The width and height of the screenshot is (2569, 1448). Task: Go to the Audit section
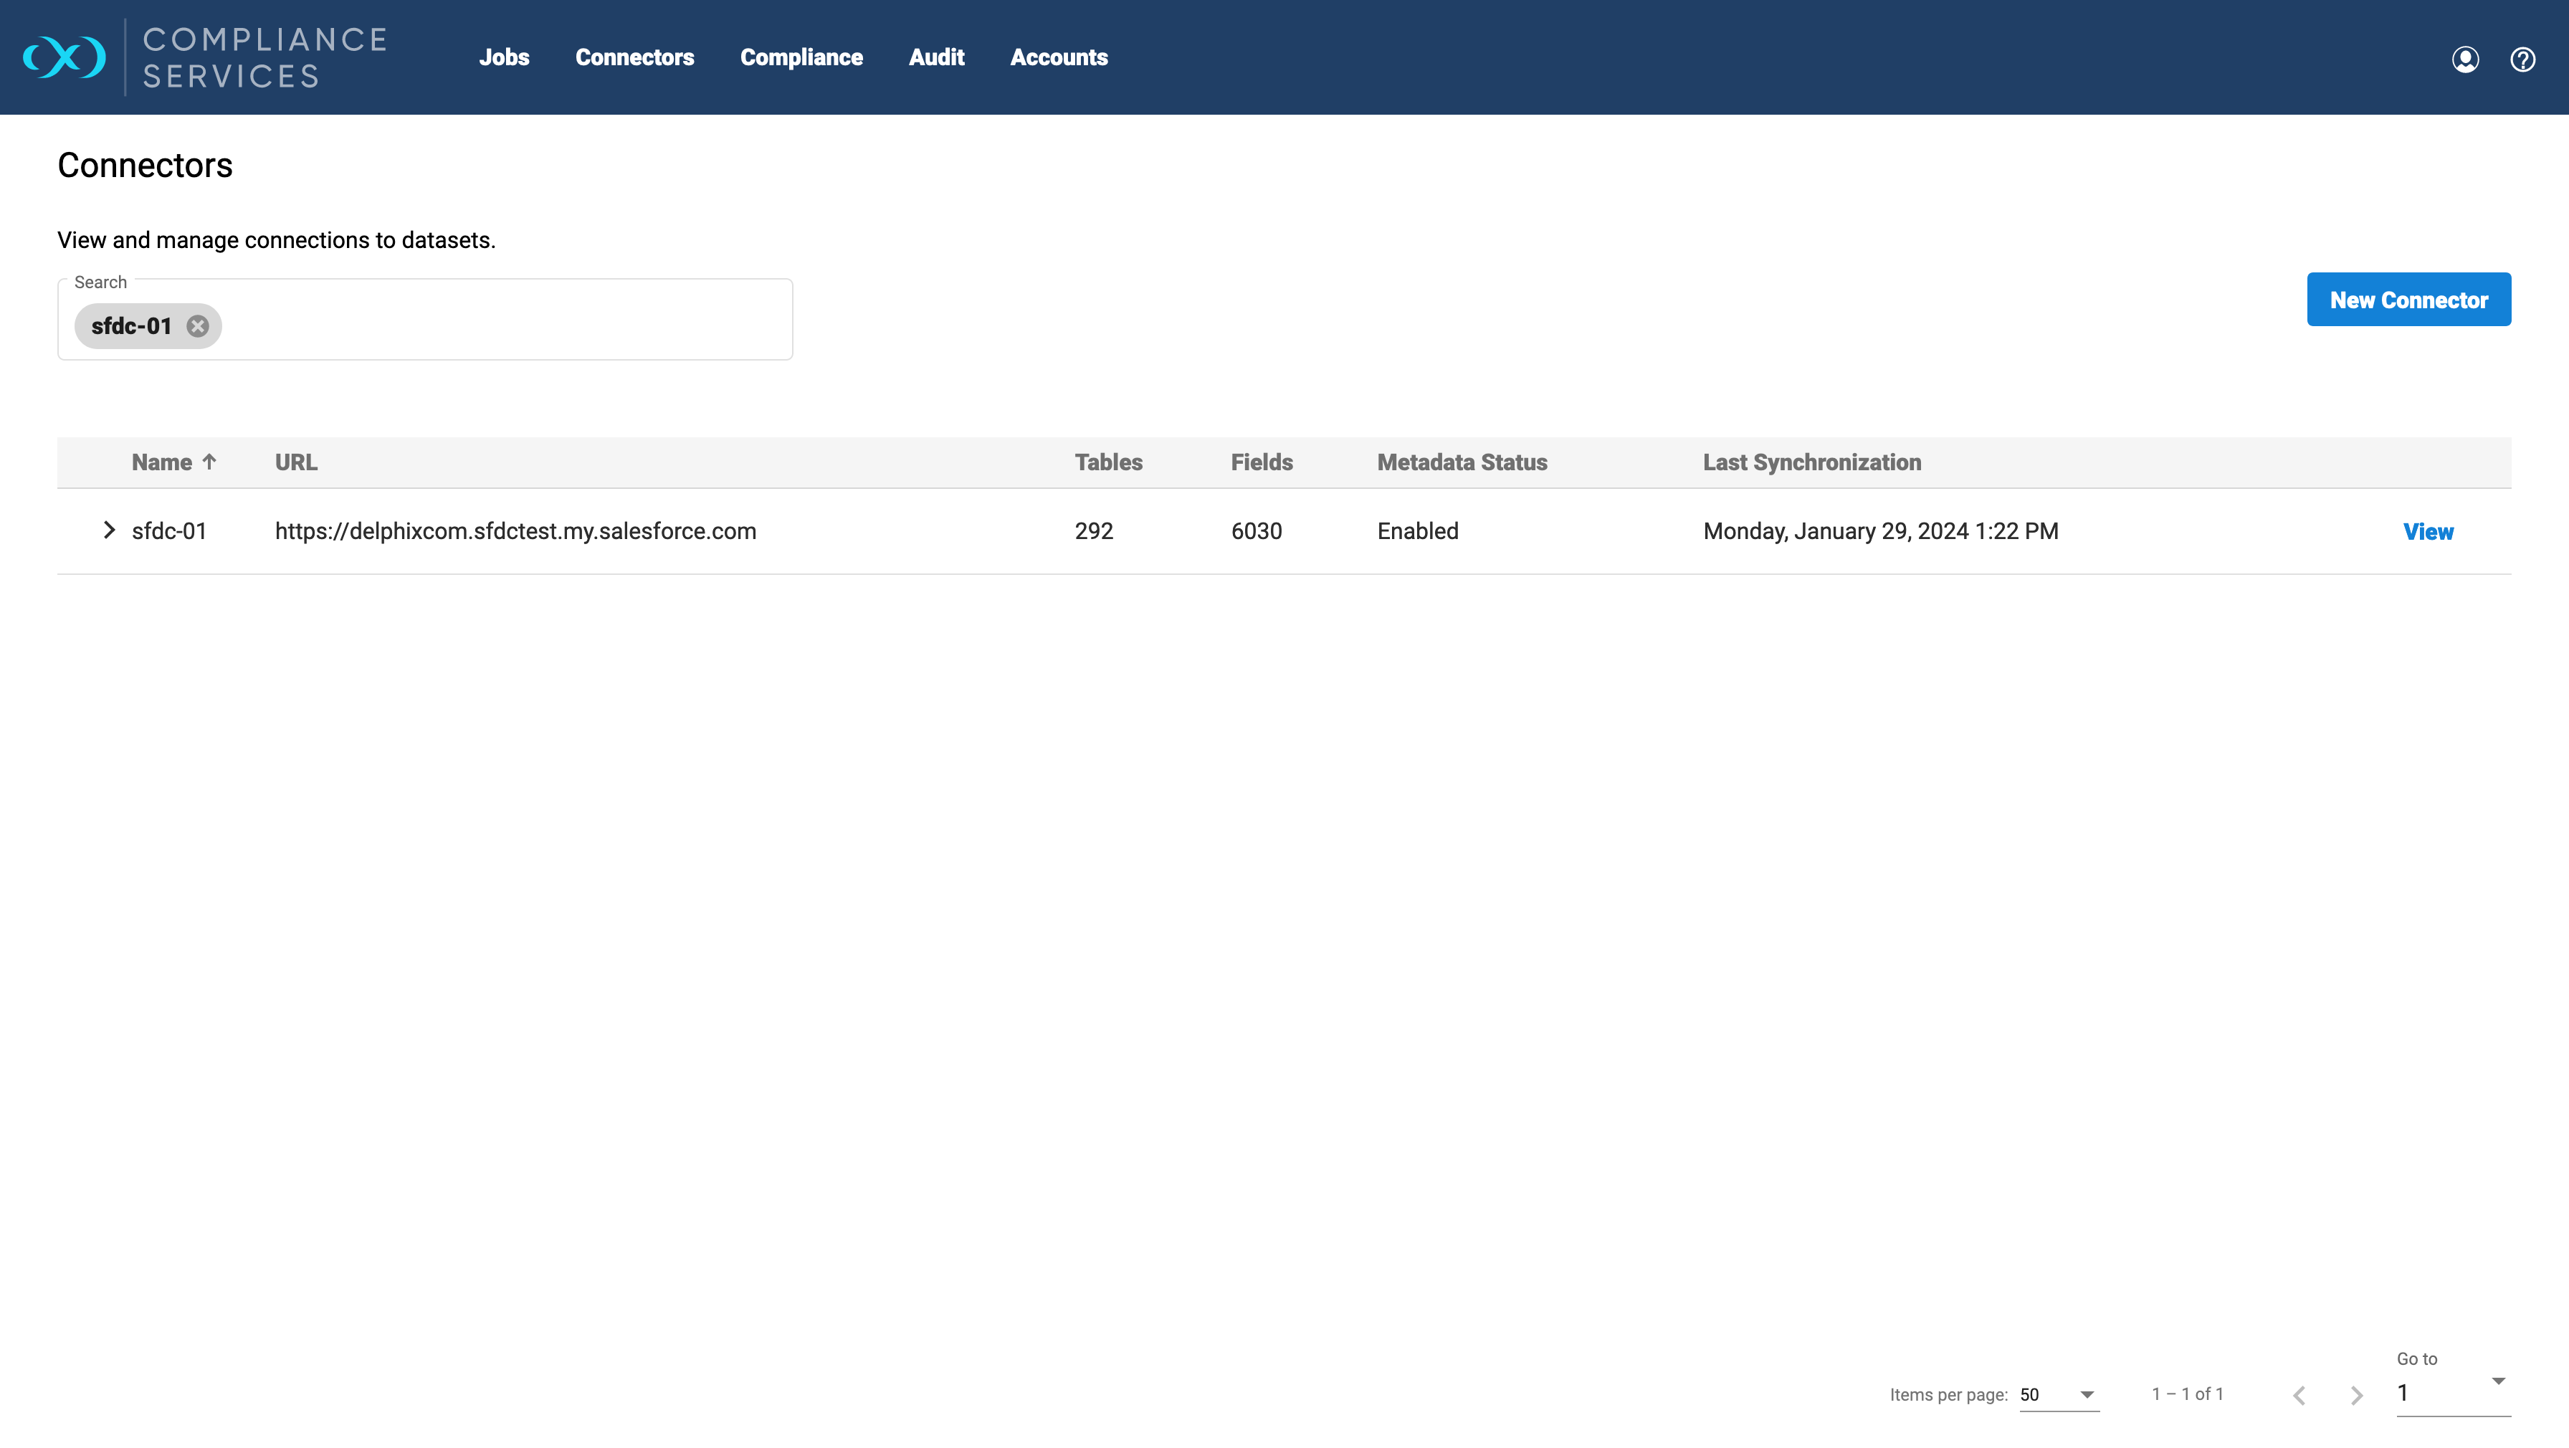point(935,57)
